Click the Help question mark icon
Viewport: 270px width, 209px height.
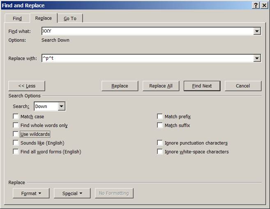tap(256, 5)
